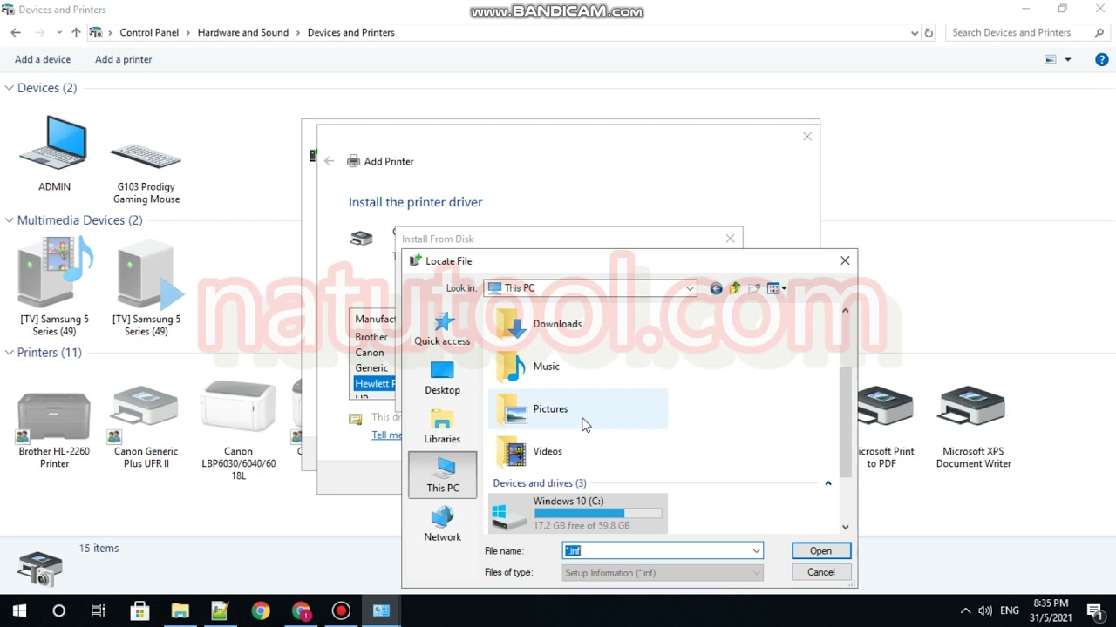This screenshot has height=627, width=1116.
Task: Select Canon in the manufacturer list
Action: [x=370, y=353]
